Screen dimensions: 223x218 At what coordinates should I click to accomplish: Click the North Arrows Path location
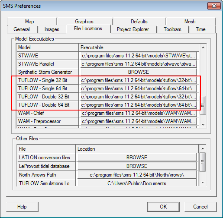tap(137, 175)
